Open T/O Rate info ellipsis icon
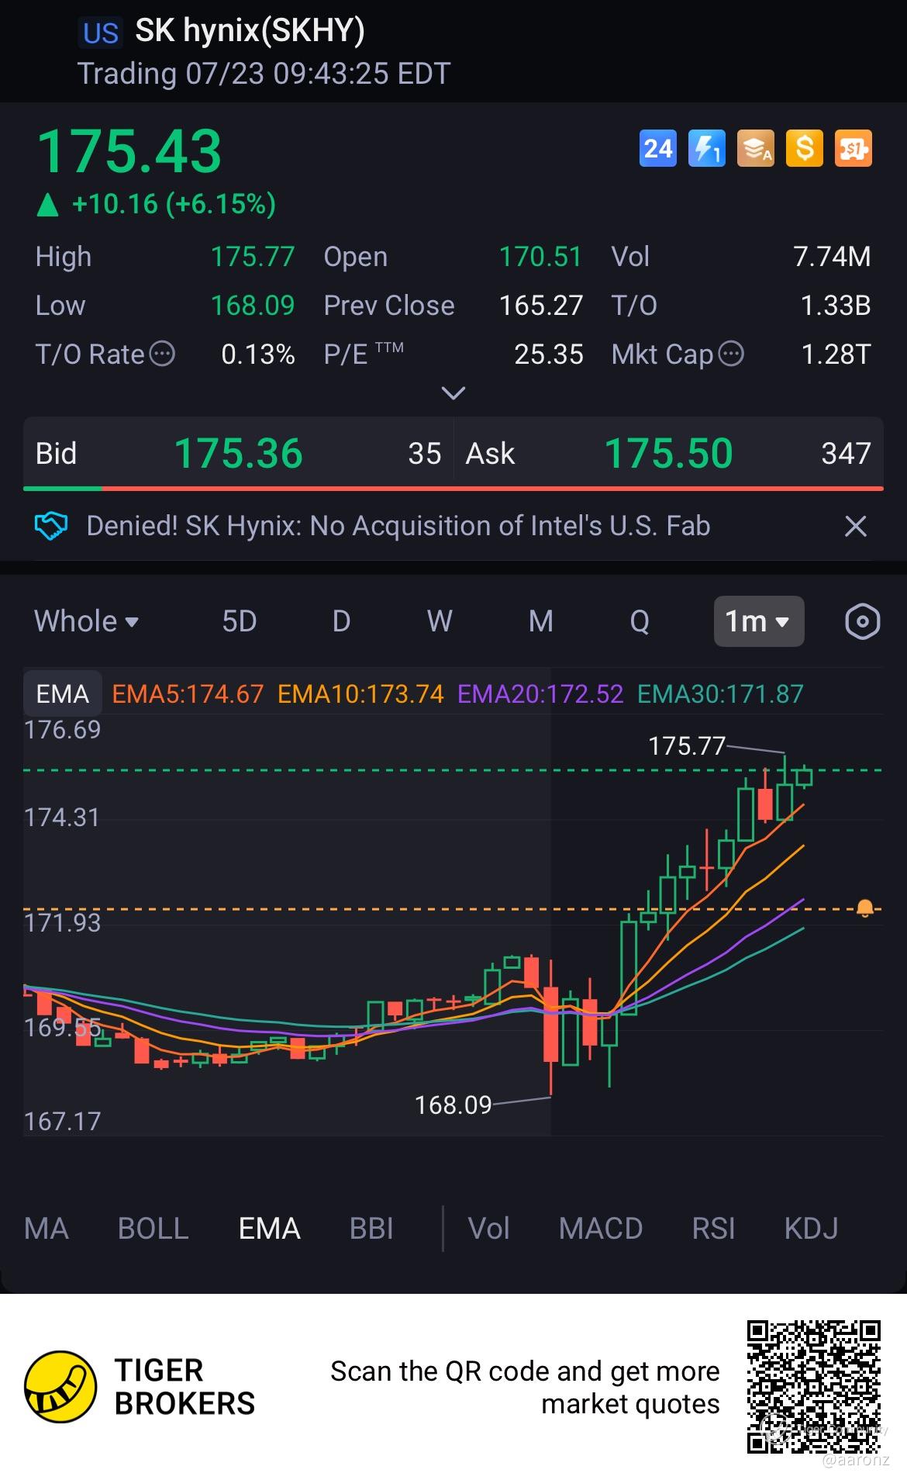The height and width of the screenshot is (1480, 907). [x=162, y=354]
